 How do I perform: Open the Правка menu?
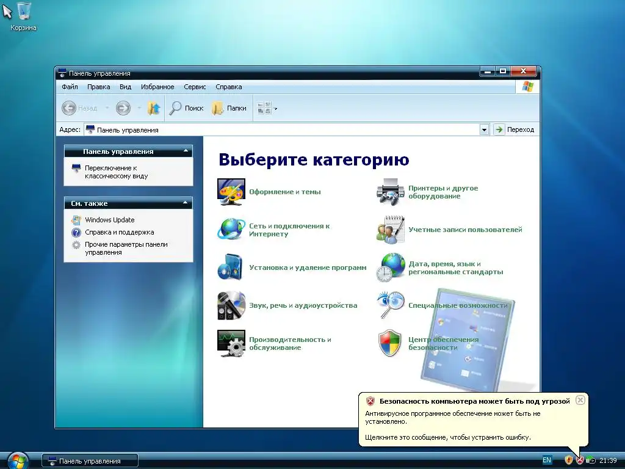coord(98,87)
